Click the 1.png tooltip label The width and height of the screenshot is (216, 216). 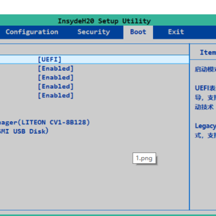pyautogui.click(x=144, y=158)
